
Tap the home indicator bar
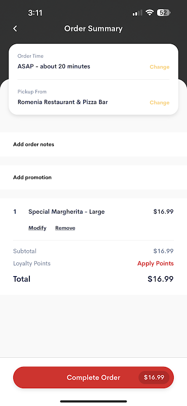pos(93,401)
